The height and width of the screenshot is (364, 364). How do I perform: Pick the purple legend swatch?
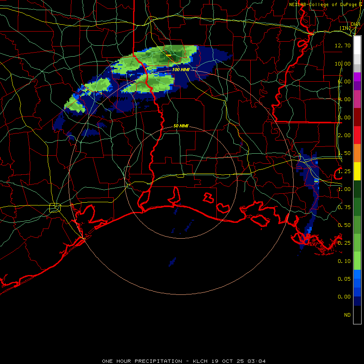357,86
